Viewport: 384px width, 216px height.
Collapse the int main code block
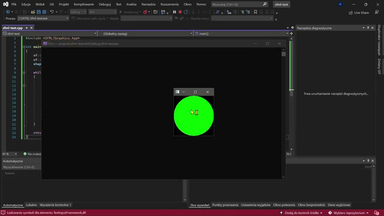click(x=24, y=47)
